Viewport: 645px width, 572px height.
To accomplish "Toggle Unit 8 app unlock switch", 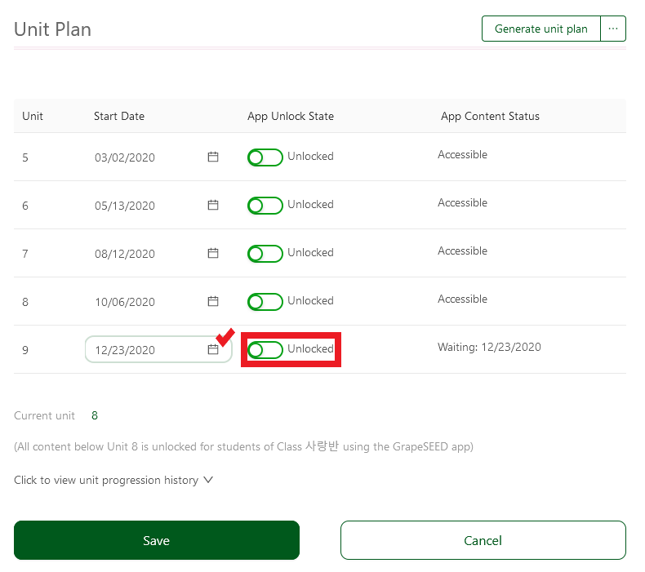I will tap(265, 301).
